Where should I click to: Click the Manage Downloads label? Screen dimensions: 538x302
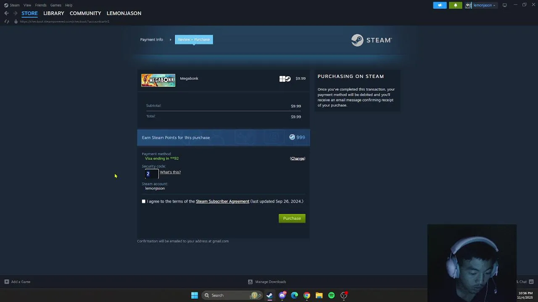[271, 282]
